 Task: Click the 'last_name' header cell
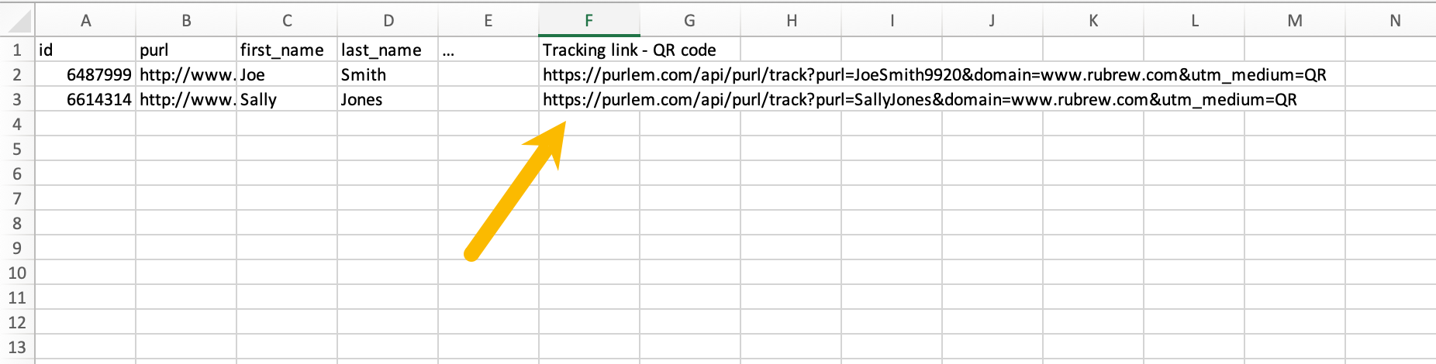point(388,50)
